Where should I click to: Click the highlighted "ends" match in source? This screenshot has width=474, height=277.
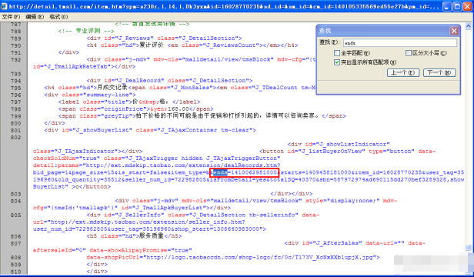(220, 172)
